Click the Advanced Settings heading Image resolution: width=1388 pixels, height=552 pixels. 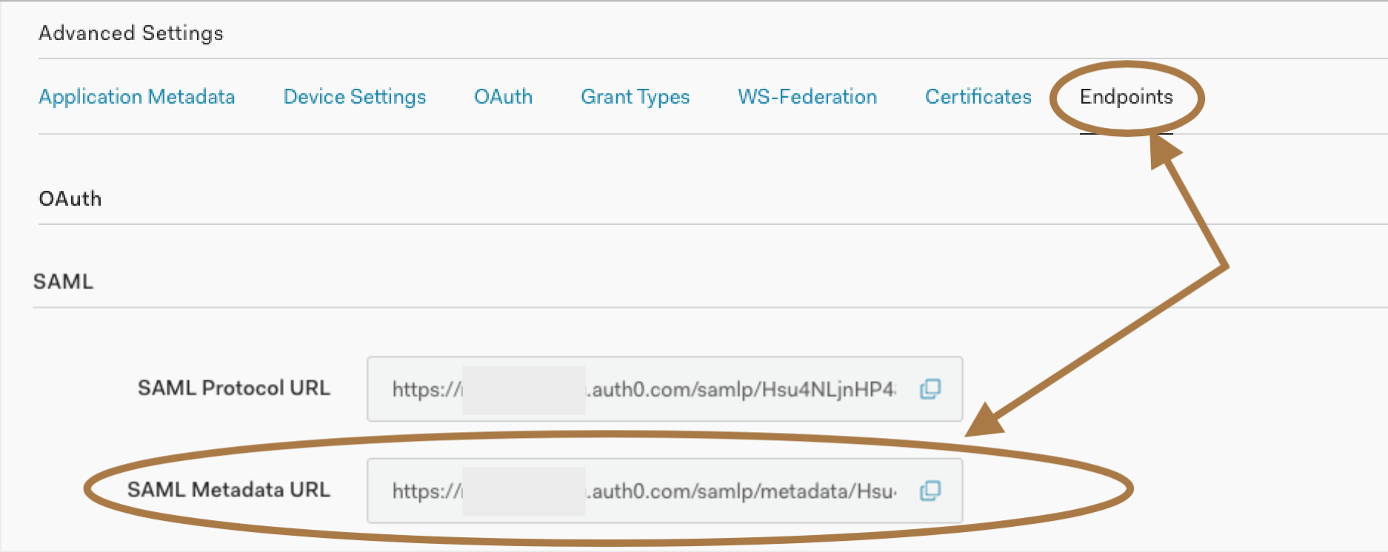131,33
